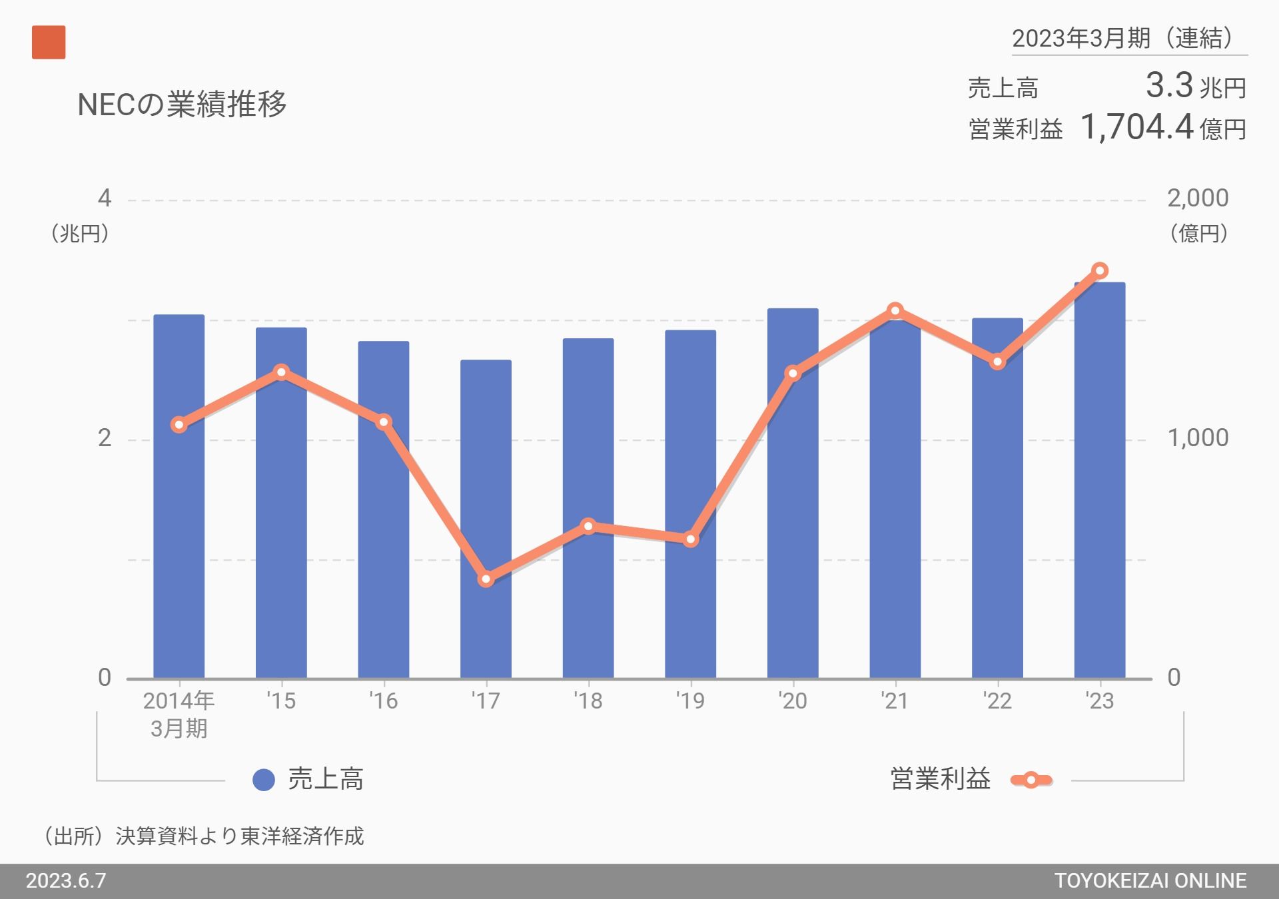Select the '17 sales bar
The image size is (1279, 899).
tap(486, 519)
